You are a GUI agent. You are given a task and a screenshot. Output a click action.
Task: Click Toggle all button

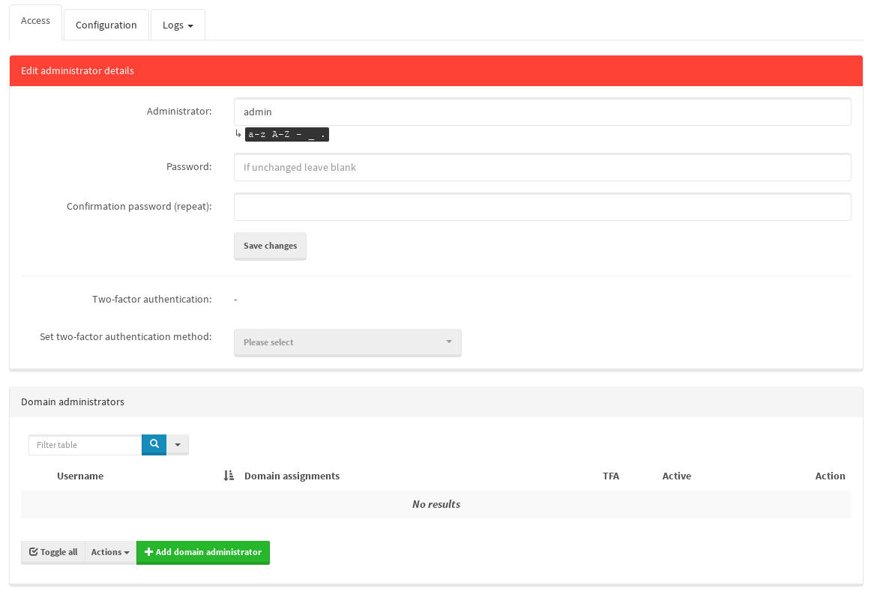click(53, 552)
